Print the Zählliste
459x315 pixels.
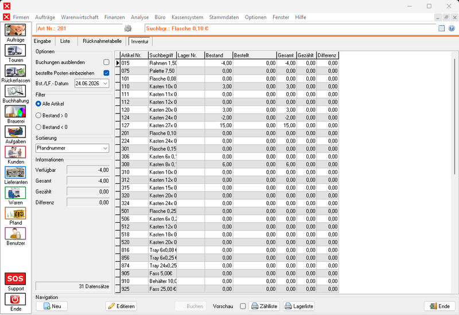coord(264,306)
